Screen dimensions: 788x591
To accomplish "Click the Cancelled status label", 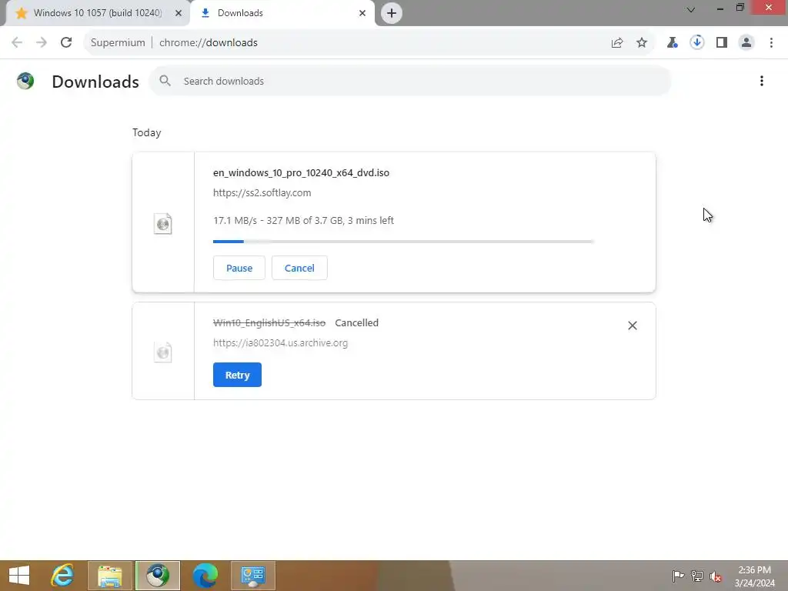I will [x=357, y=322].
